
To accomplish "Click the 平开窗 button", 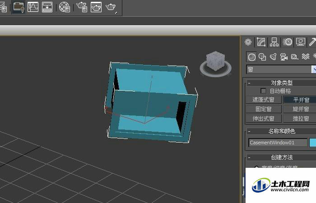I will [x=300, y=100].
